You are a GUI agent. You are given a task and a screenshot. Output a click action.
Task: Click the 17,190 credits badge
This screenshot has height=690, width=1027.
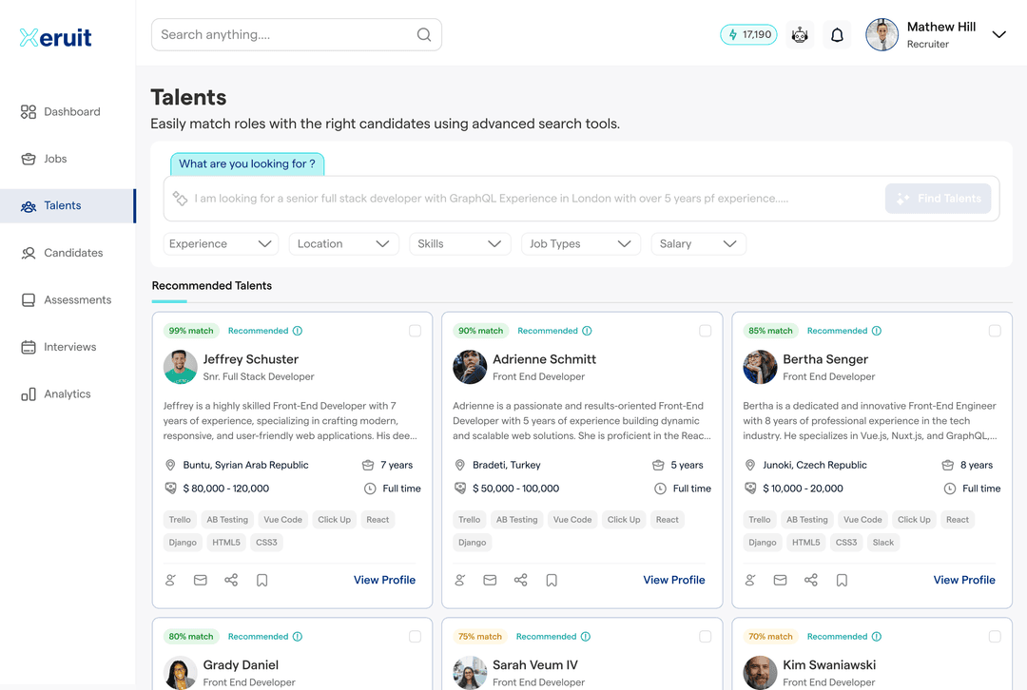tap(748, 35)
